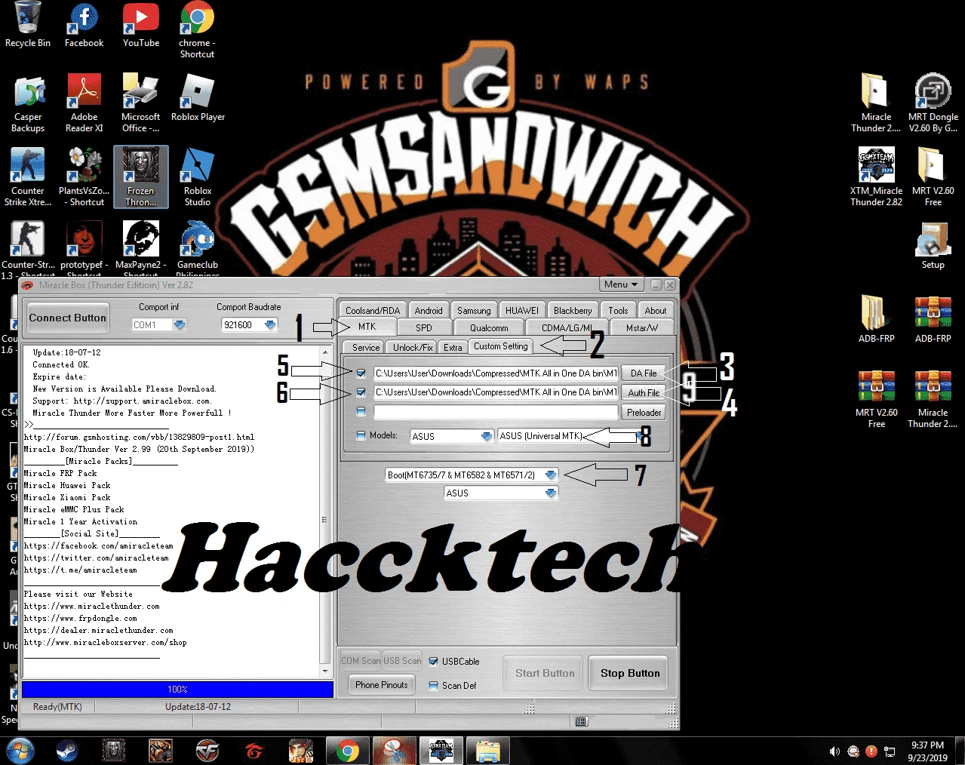Click the empty Preloader path field
The image size is (965, 765).
[496, 412]
